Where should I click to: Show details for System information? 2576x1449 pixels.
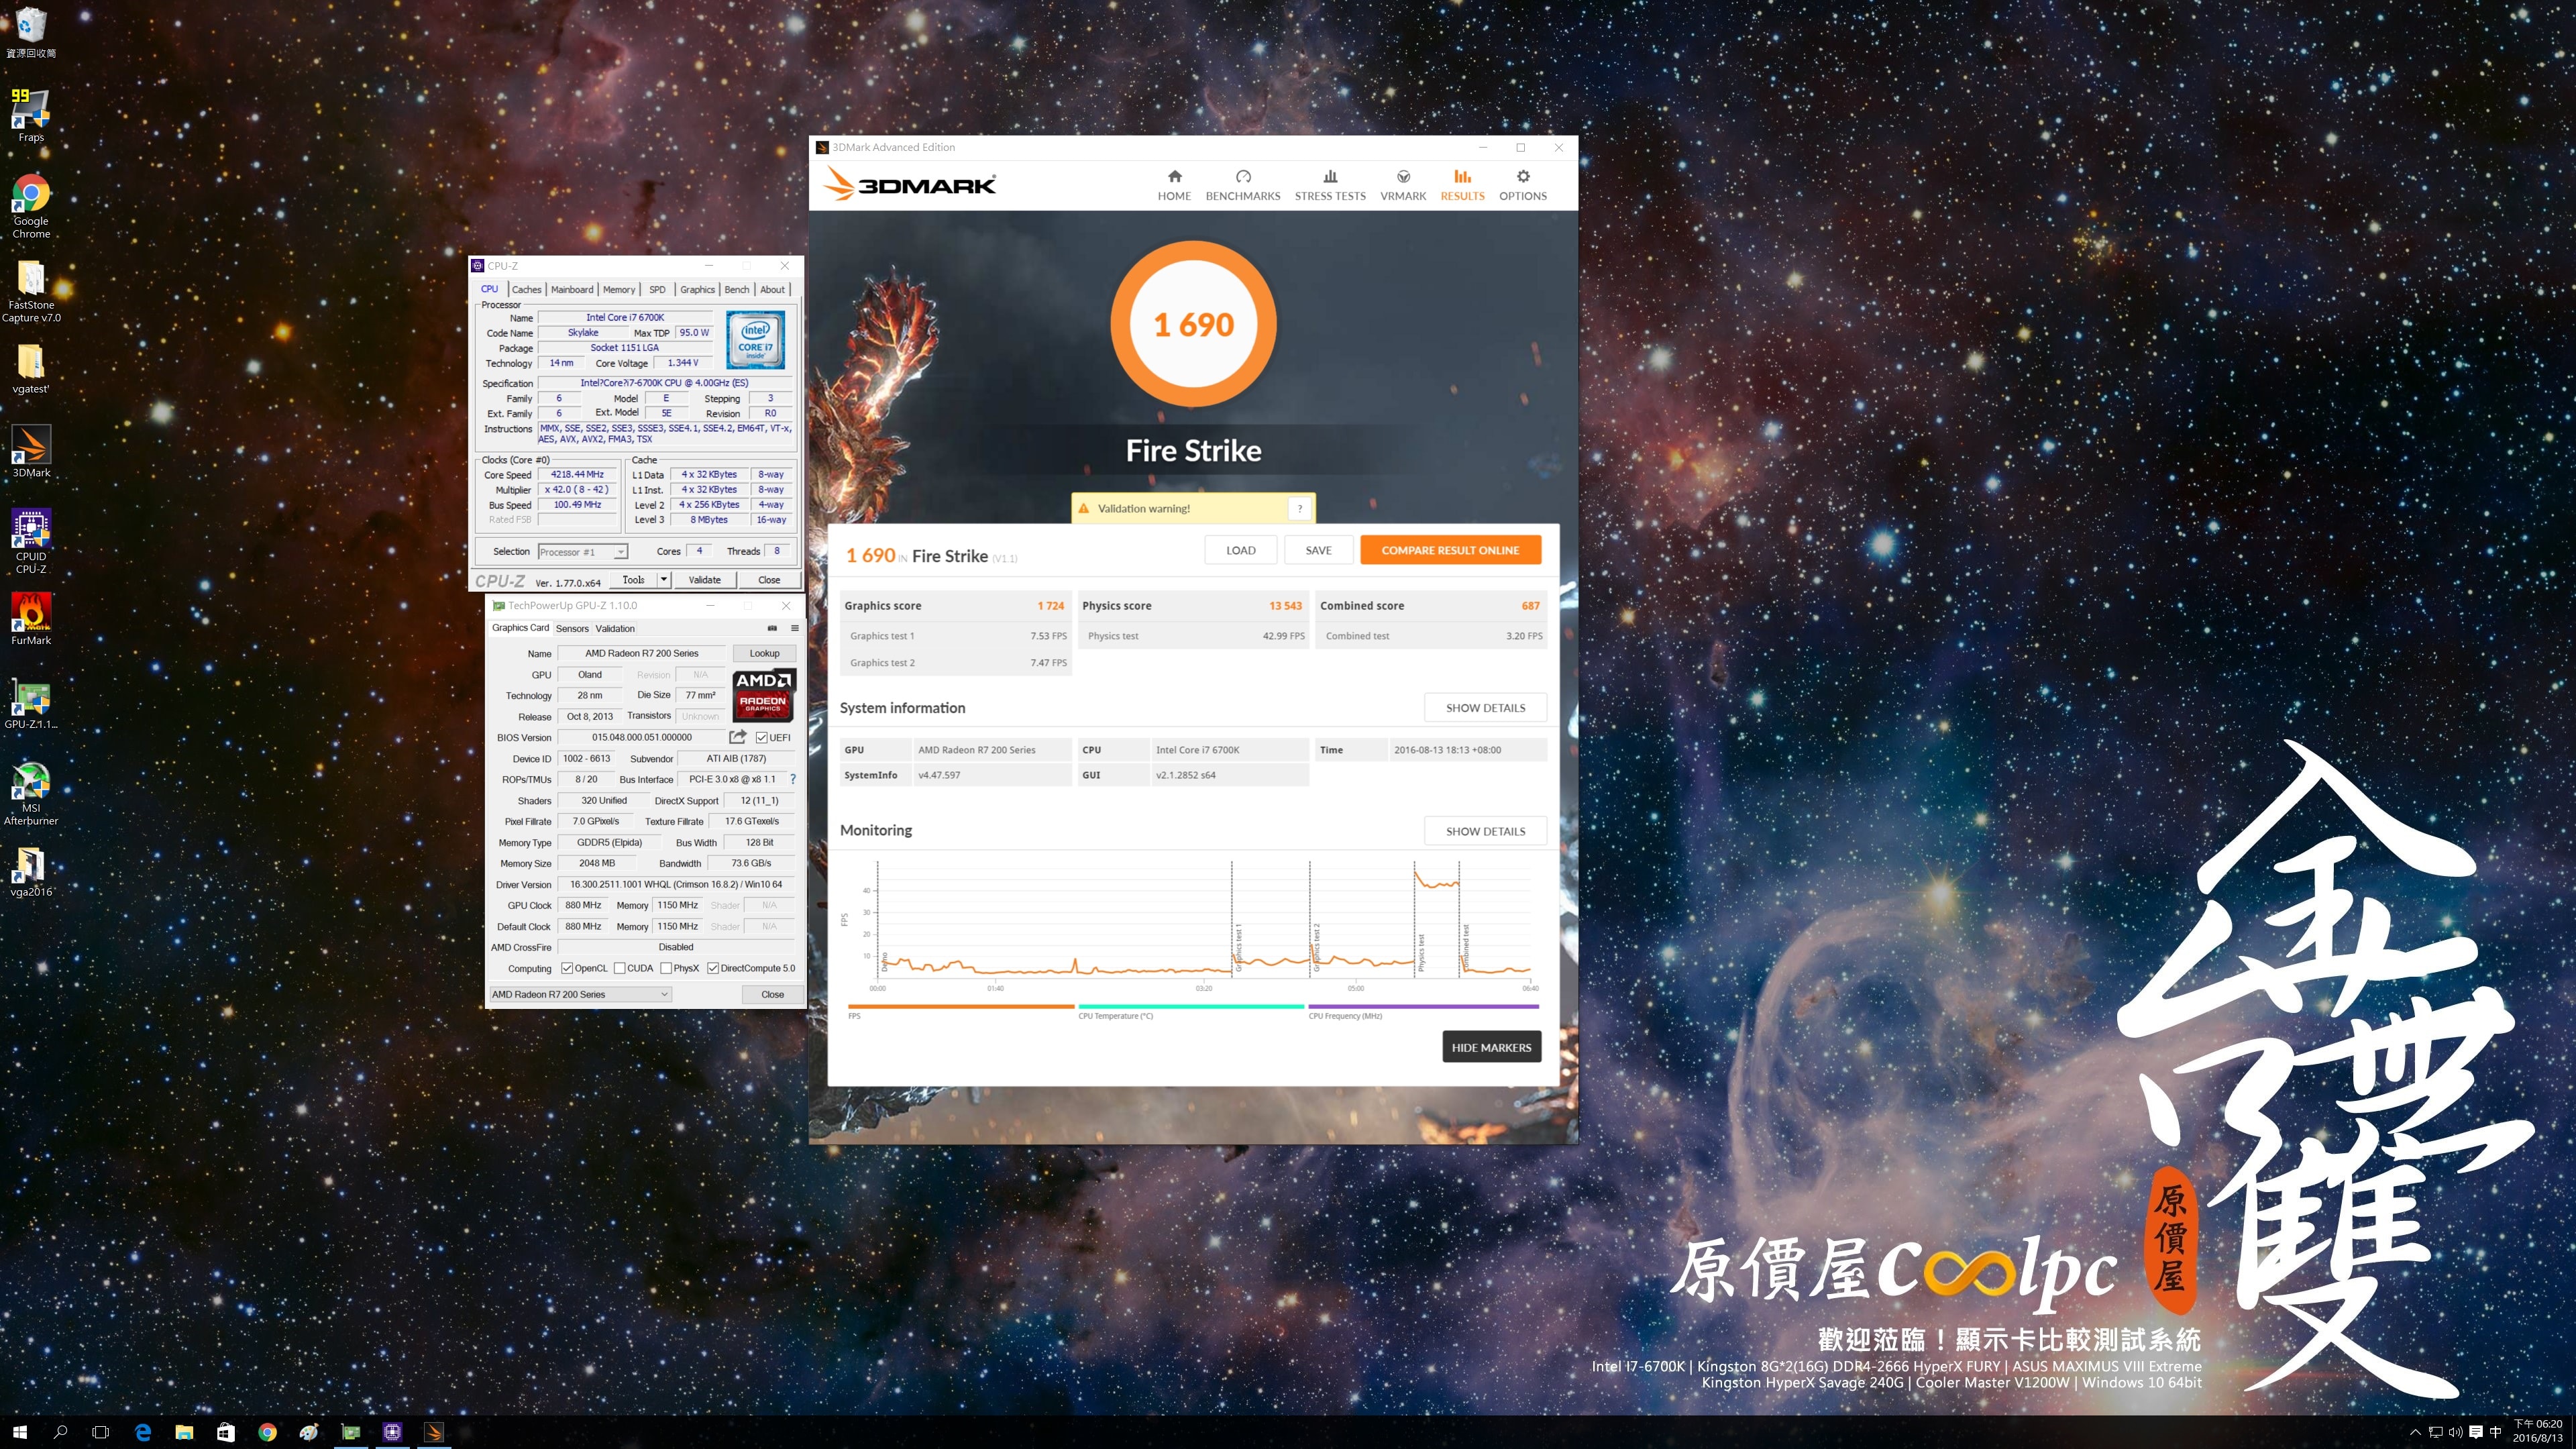pyautogui.click(x=1485, y=708)
